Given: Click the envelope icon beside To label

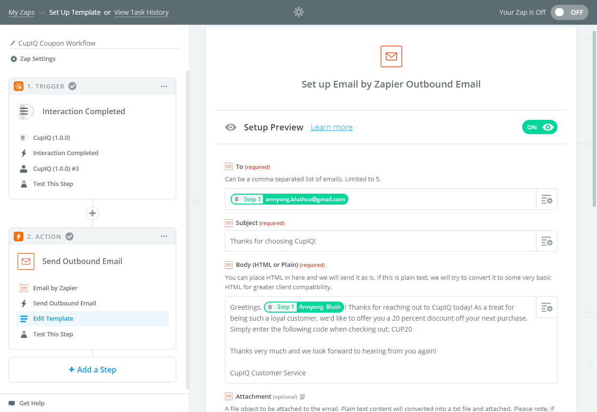Looking at the screenshot, I should pyautogui.click(x=228, y=167).
